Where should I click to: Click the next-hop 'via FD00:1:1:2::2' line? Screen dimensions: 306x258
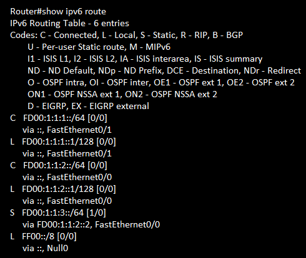tap(91, 225)
